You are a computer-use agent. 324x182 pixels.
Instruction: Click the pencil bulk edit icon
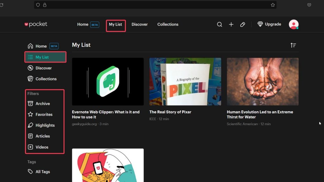pos(243,24)
